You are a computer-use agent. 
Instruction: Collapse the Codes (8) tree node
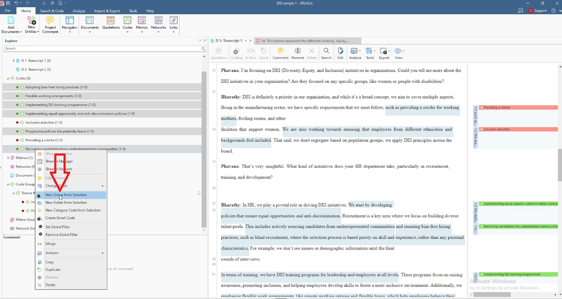coord(8,78)
